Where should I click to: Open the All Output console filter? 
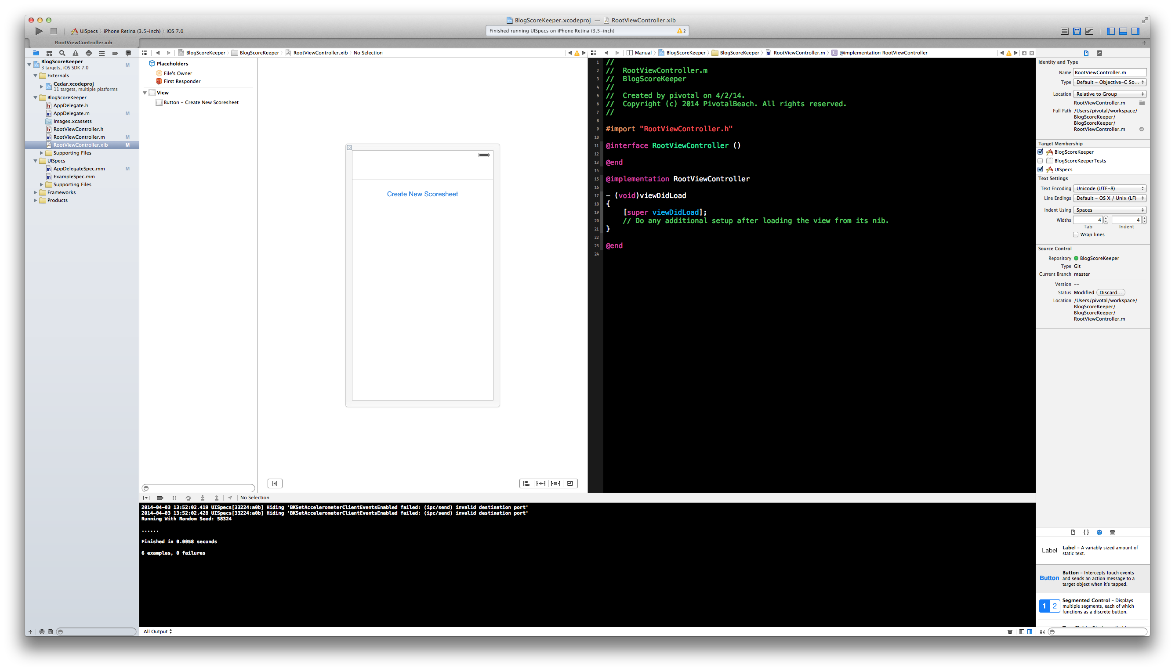[158, 632]
